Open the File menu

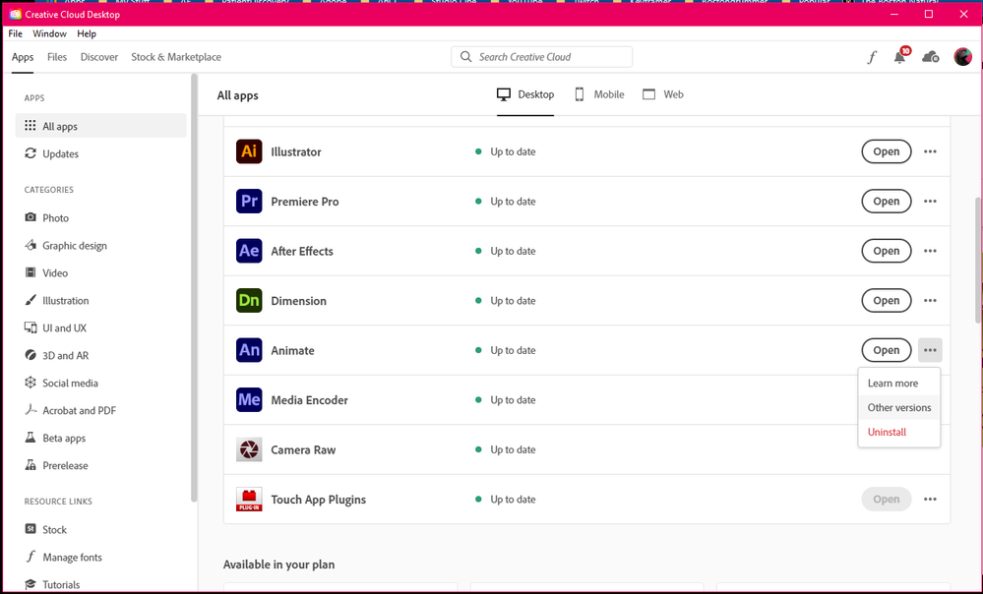[15, 33]
